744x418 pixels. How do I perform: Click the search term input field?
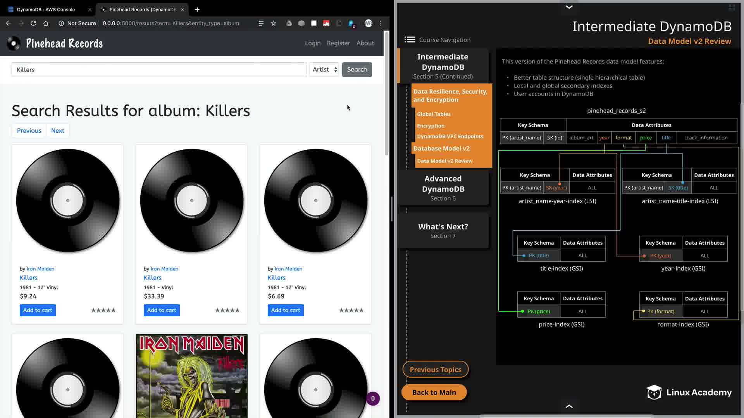pos(158,70)
